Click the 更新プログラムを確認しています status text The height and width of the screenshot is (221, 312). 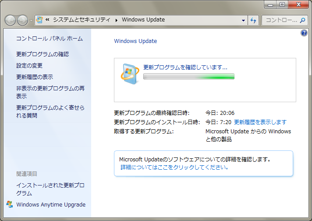pos(185,67)
